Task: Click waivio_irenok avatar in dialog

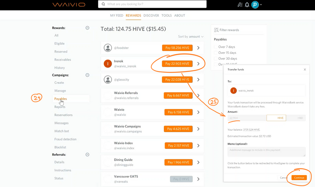Action: (233, 90)
